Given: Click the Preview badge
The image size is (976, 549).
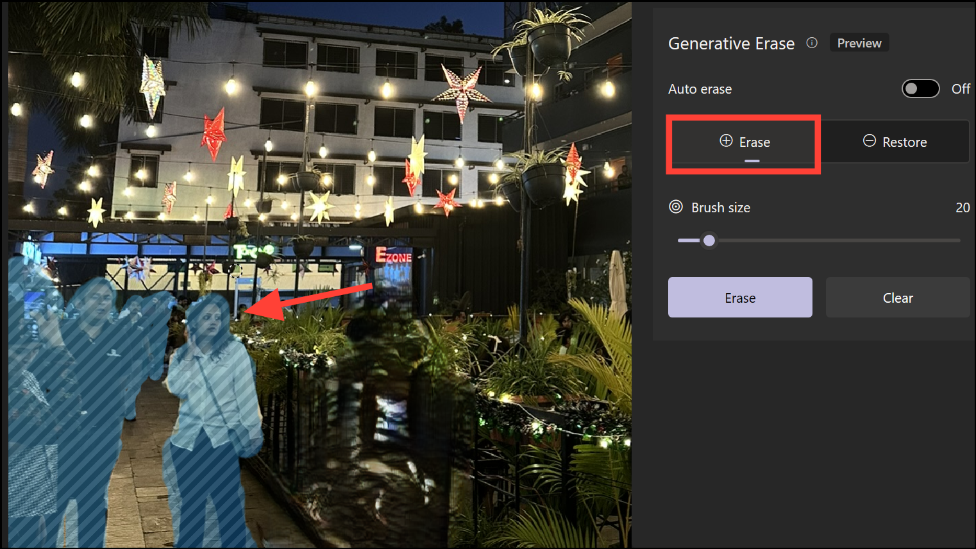Looking at the screenshot, I should coord(859,43).
